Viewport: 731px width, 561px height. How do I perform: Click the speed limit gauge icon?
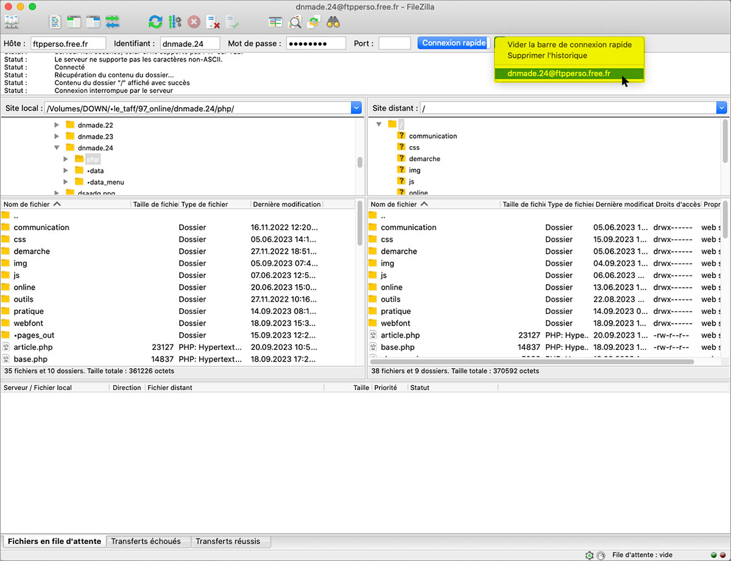coord(601,555)
